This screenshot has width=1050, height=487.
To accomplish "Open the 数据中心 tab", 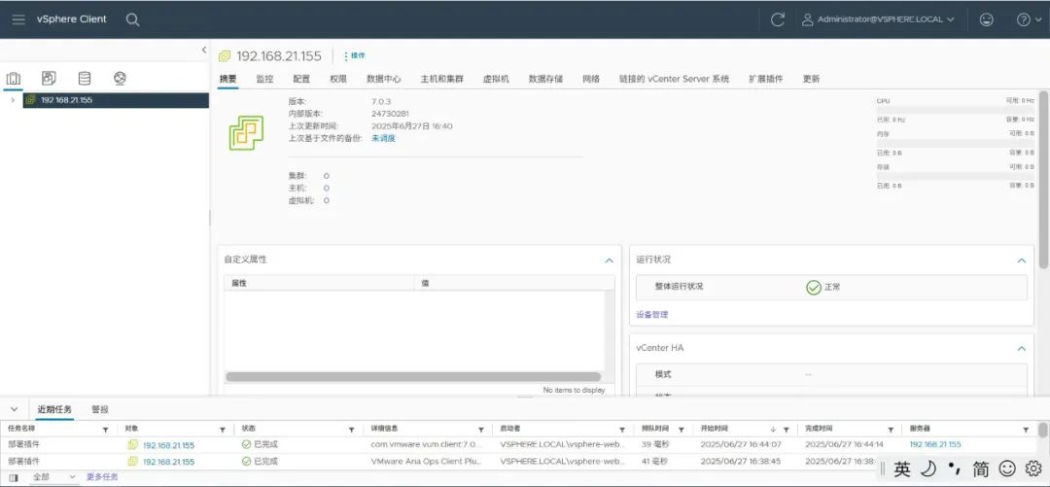I will click(x=384, y=79).
